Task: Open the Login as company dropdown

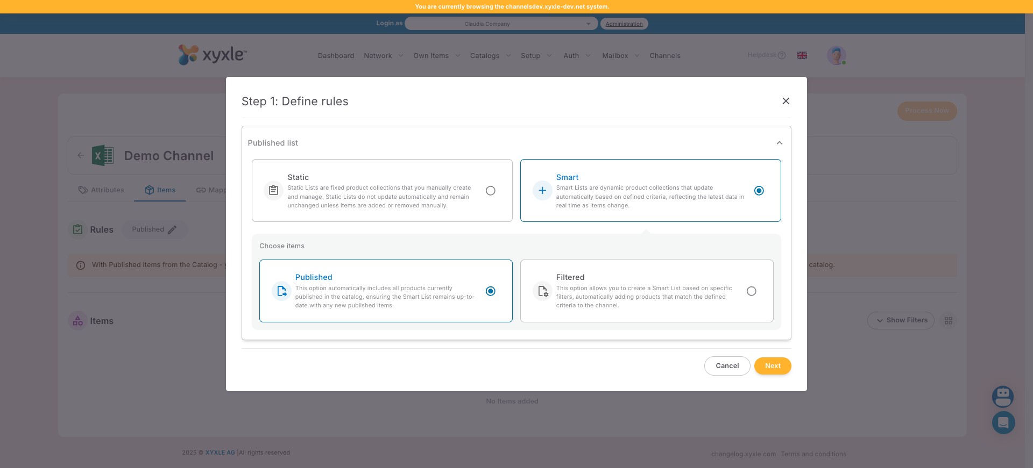Action: [x=501, y=24]
